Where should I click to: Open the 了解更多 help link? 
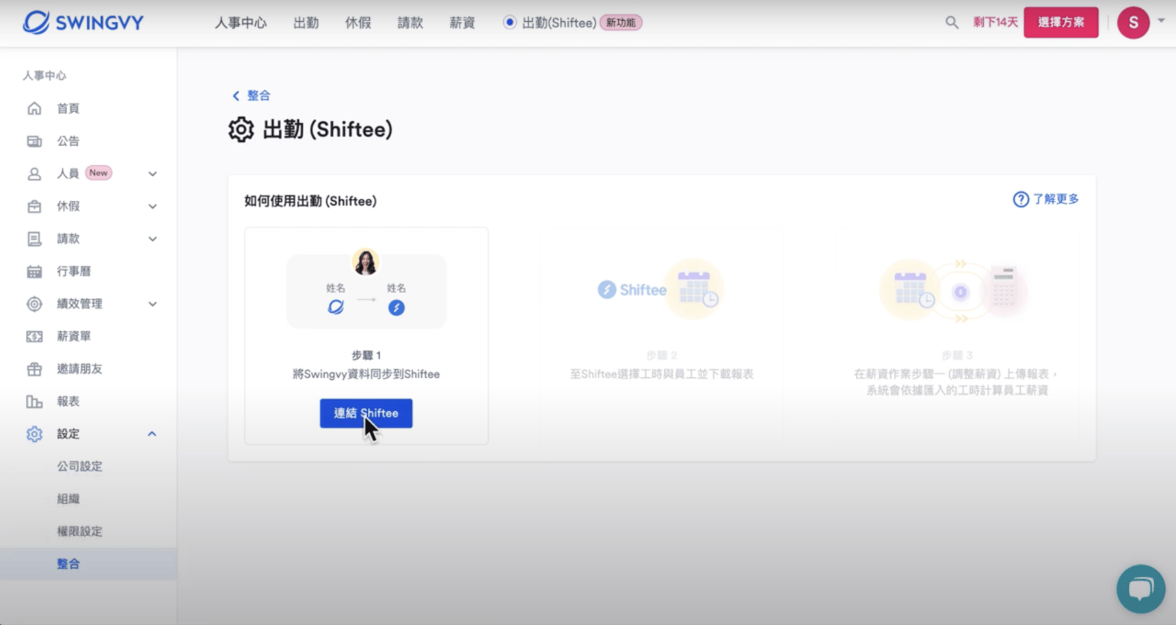(1046, 199)
